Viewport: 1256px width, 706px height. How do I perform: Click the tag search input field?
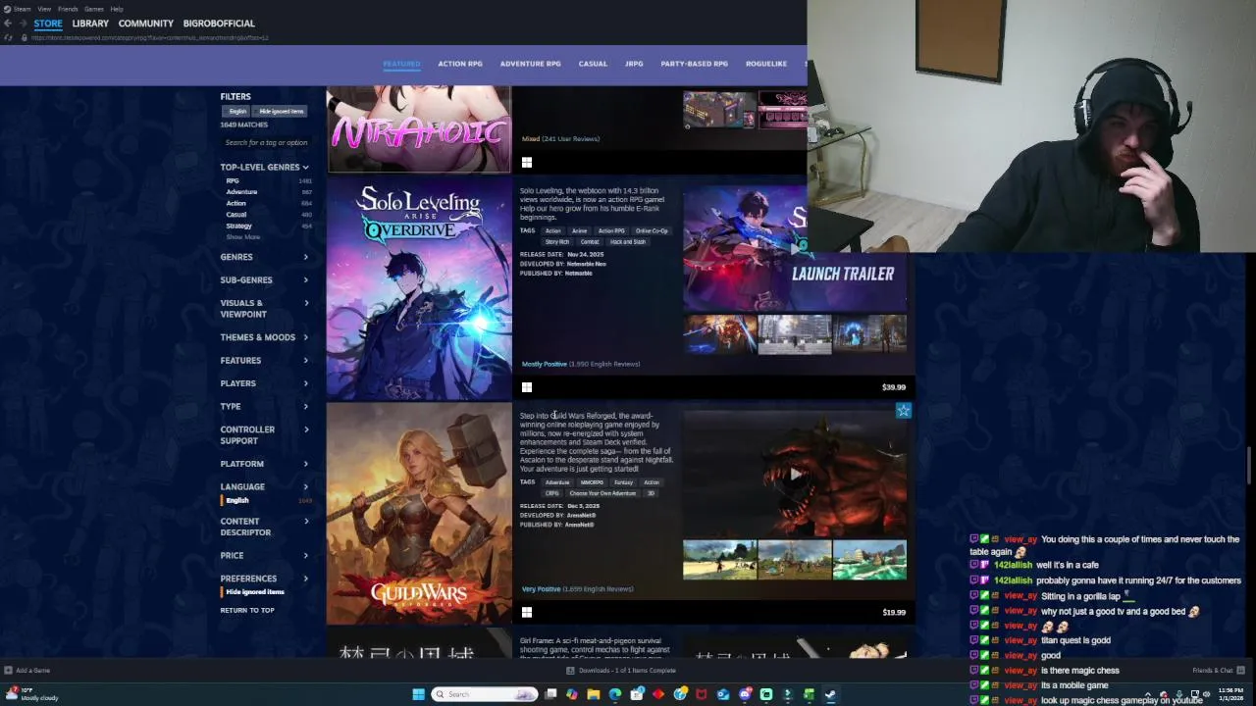266,142
